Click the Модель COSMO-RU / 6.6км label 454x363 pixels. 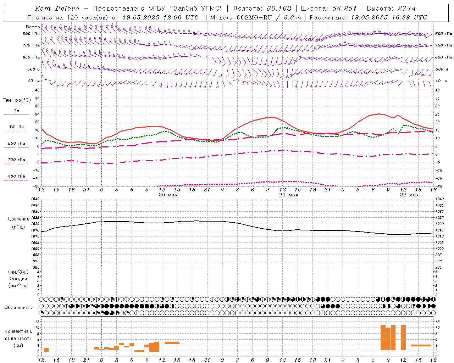pos(256,17)
